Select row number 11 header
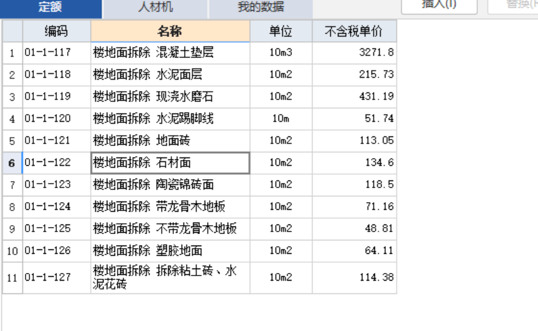 tap(12, 277)
